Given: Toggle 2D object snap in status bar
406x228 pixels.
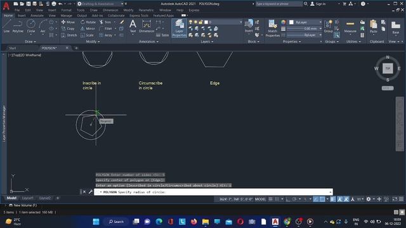Looking at the screenshot, I should tap(322, 199).
